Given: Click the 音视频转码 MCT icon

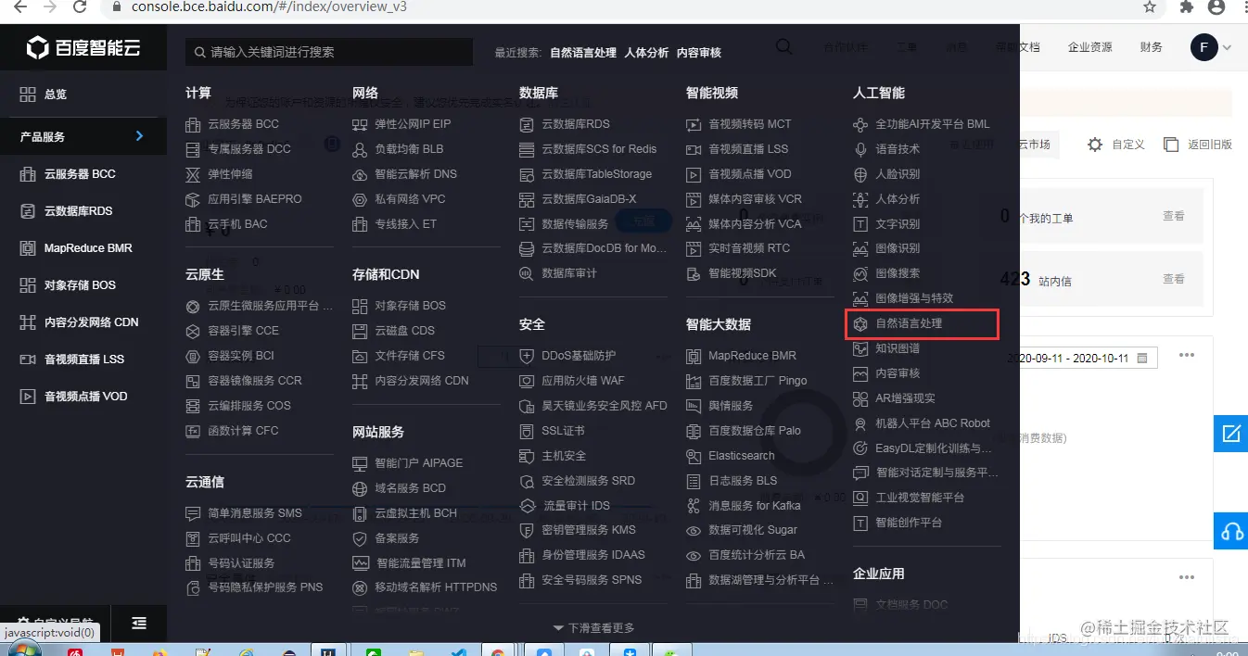Looking at the screenshot, I should 694,124.
